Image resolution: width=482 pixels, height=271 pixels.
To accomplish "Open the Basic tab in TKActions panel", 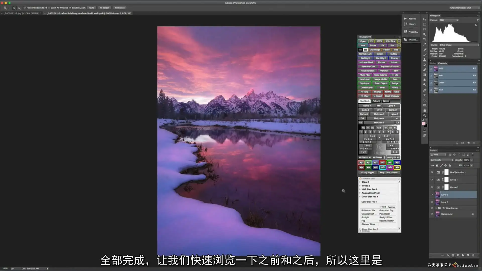I will click(x=386, y=101).
